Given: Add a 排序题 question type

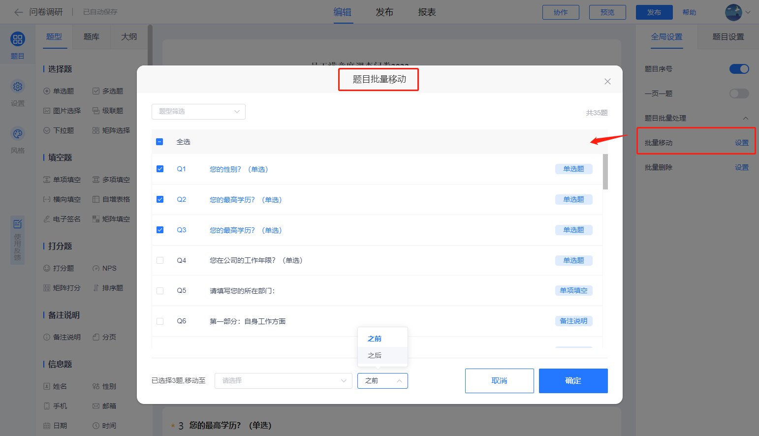Looking at the screenshot, I should 108,288.
